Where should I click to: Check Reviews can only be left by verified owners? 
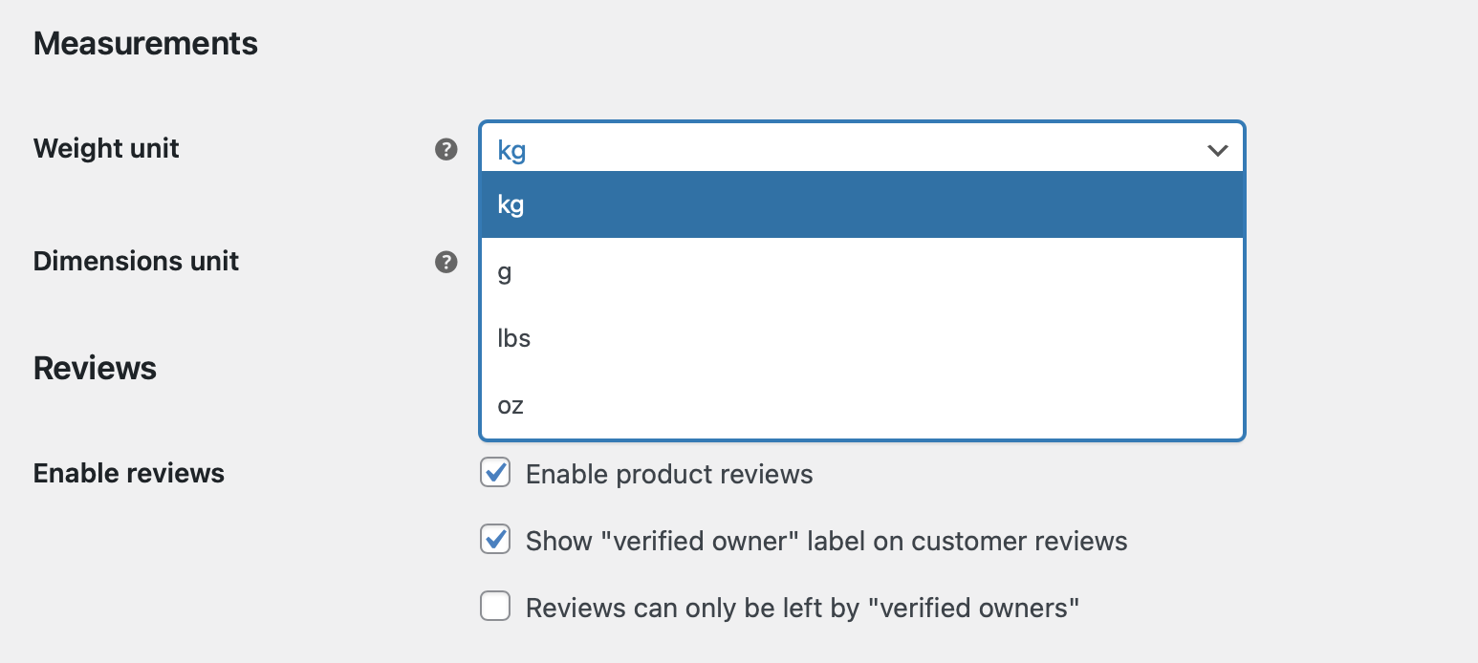[494, 607]
